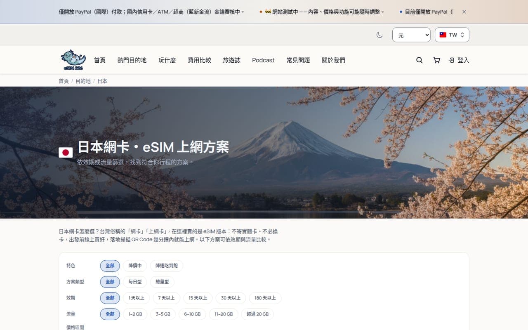This screenshot has height=330, width=528.
Task: Select 全部 in 效期 row
Action: (x=110, y=298)
